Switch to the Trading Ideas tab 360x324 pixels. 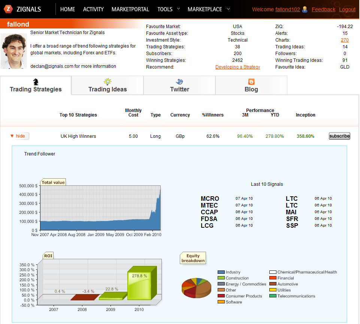(x=108, y=85)
